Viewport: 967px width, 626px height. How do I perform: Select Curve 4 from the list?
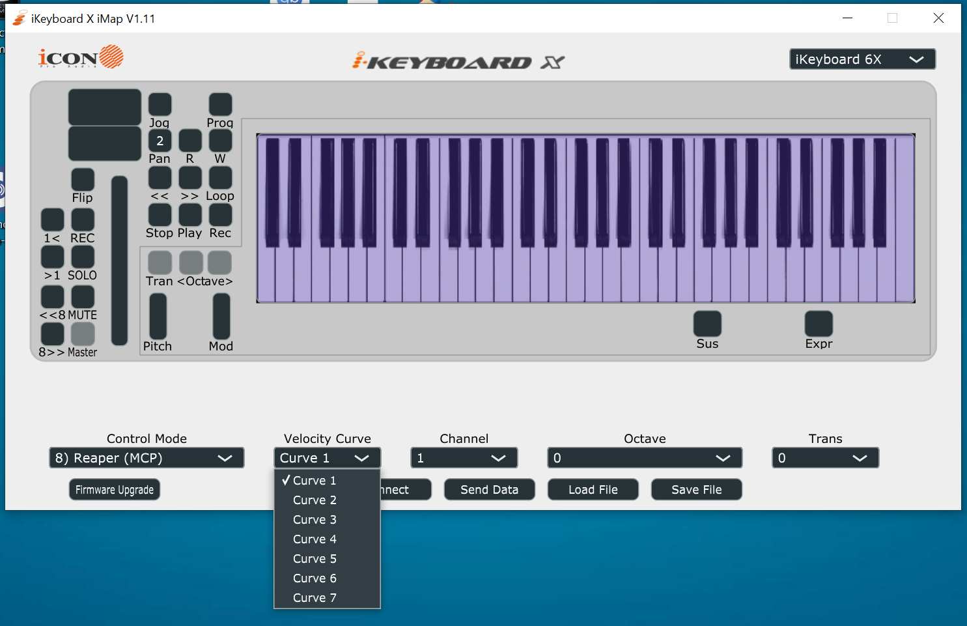click(x=327, y=539)
